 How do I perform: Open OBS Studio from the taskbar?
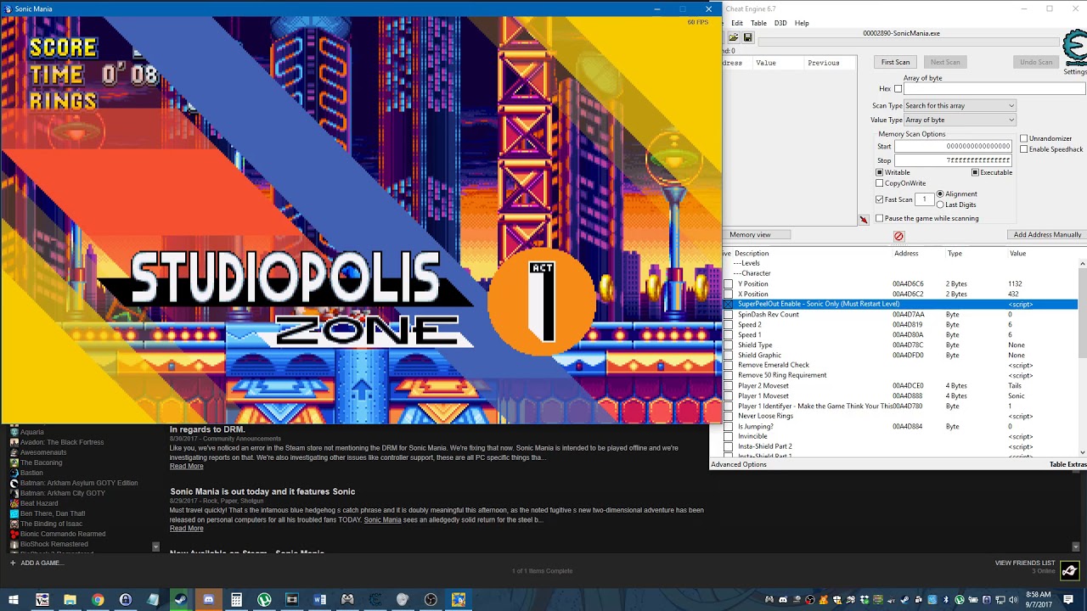[x=431, y=600]
